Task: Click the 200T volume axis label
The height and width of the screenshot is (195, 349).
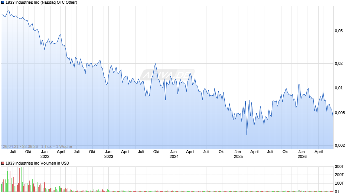Action: (x=339, y=175)
